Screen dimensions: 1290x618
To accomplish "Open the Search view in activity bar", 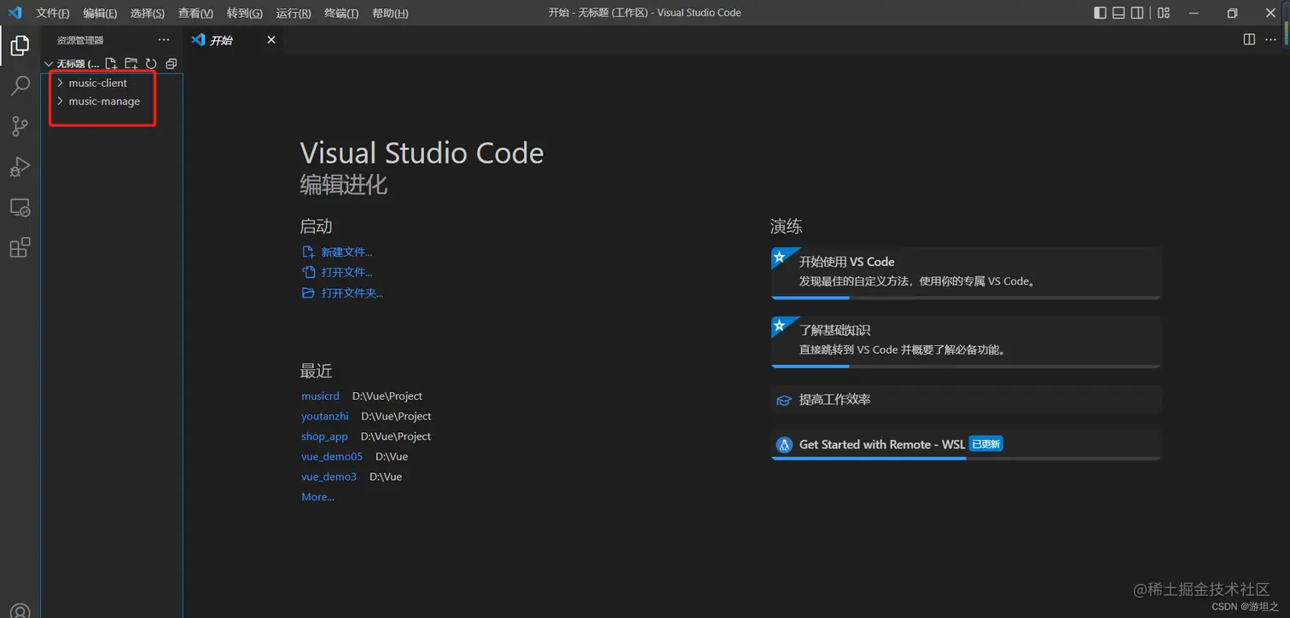I will tap(20, 86).
